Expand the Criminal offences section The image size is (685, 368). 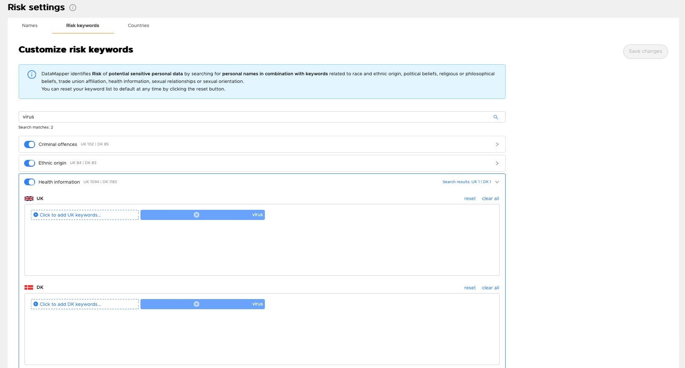(497, 144)
